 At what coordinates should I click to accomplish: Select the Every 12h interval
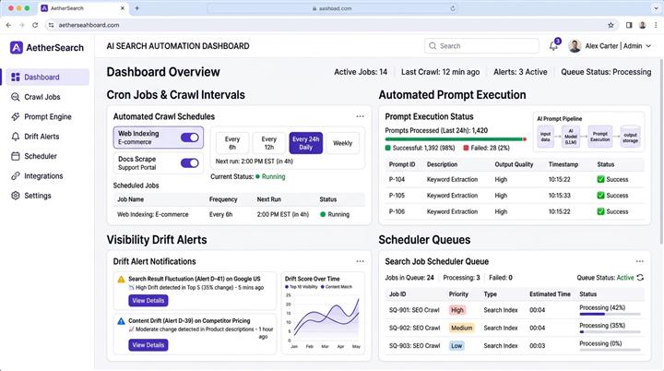[269, 143]
